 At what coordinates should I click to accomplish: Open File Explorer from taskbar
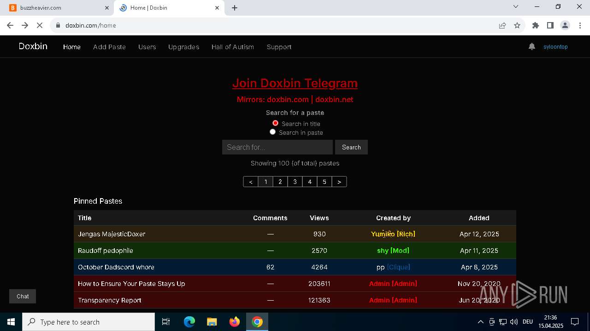pos(212,322)
